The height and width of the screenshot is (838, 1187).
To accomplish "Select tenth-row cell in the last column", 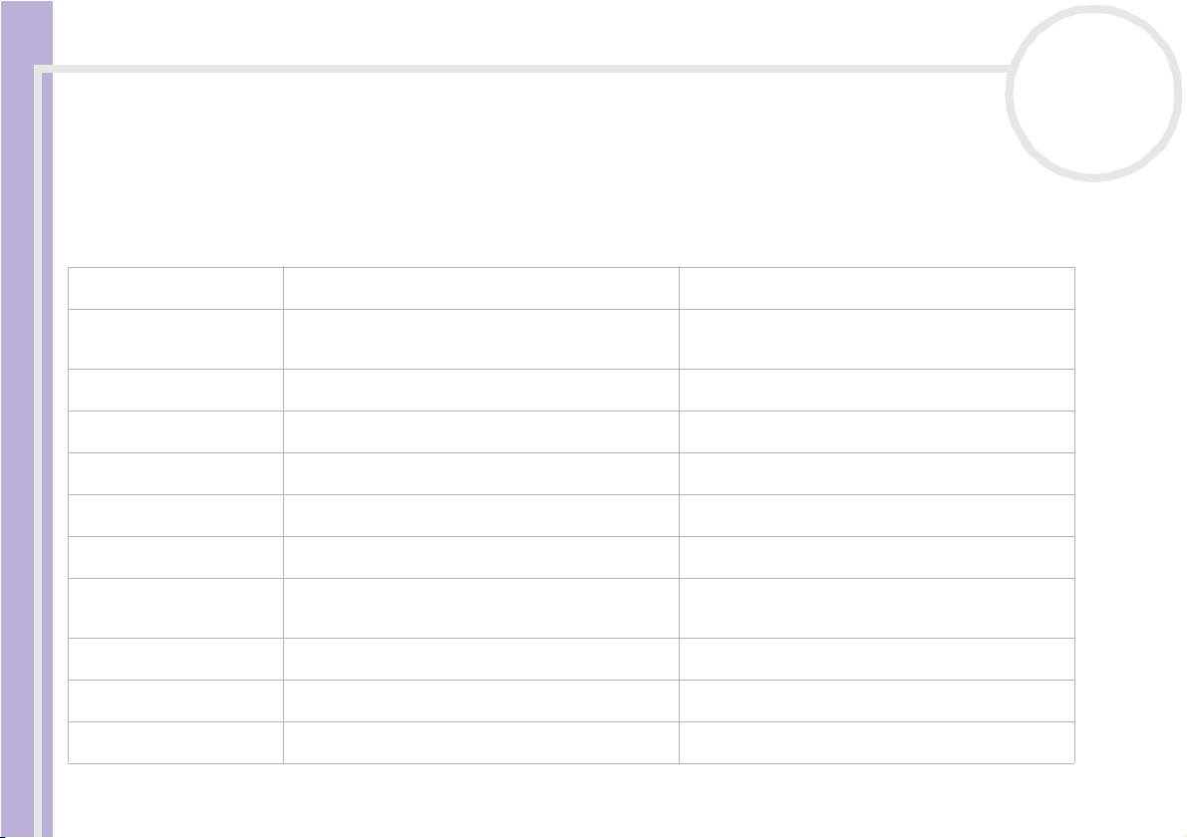I will tap(877, 700).
